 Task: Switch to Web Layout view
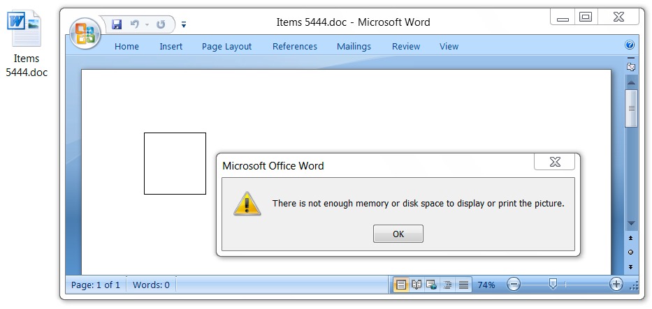[x=432, y=285]
